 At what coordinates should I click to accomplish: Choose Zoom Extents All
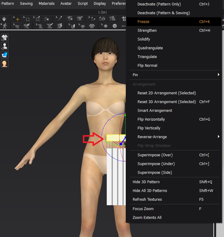pos(174,218)
